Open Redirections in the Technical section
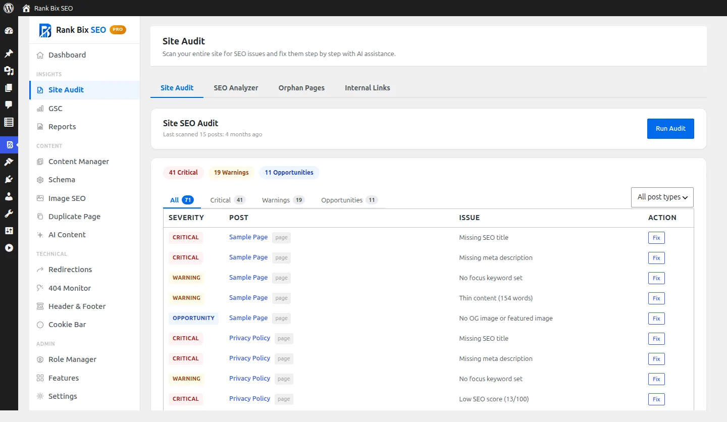 (84, 270)
